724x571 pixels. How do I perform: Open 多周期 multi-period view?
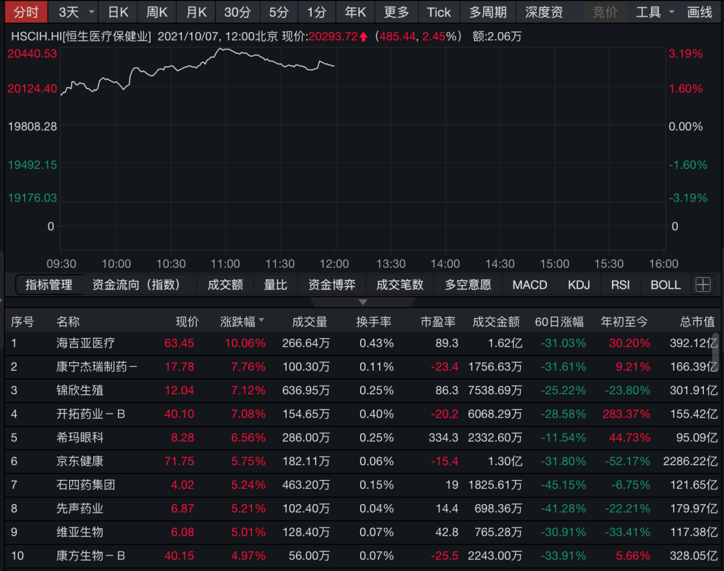click(x=488, y=12)
